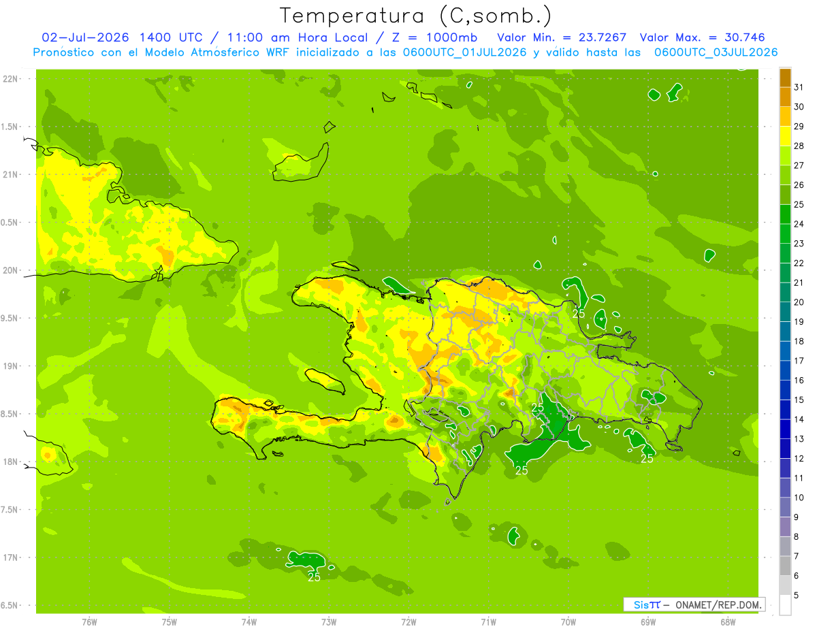Click the color bar segment between 30 and 31
The image size is (817, 631).
pyautogui.click(x=785, y=97)
